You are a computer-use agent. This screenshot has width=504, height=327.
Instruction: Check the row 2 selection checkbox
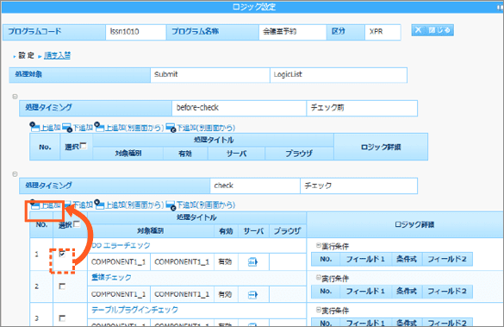[x=62, y=286]
